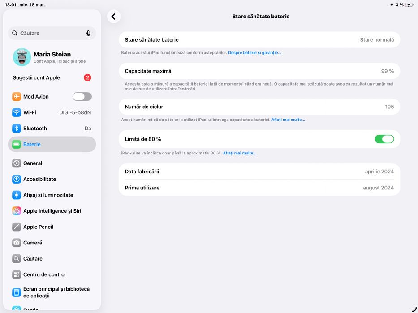Tap the august 2024 value
The image size is (418, 313).
point(378,188)
